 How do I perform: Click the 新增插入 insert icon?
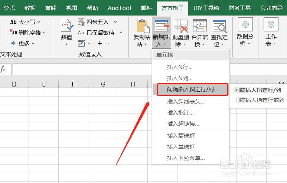click(162, 26)
